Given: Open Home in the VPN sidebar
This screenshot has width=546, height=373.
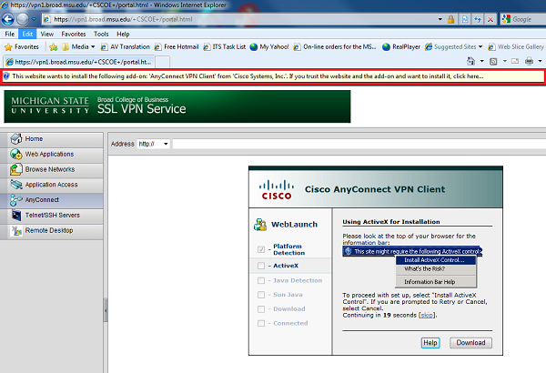Looking at the screenshot, I should (52, 139).
